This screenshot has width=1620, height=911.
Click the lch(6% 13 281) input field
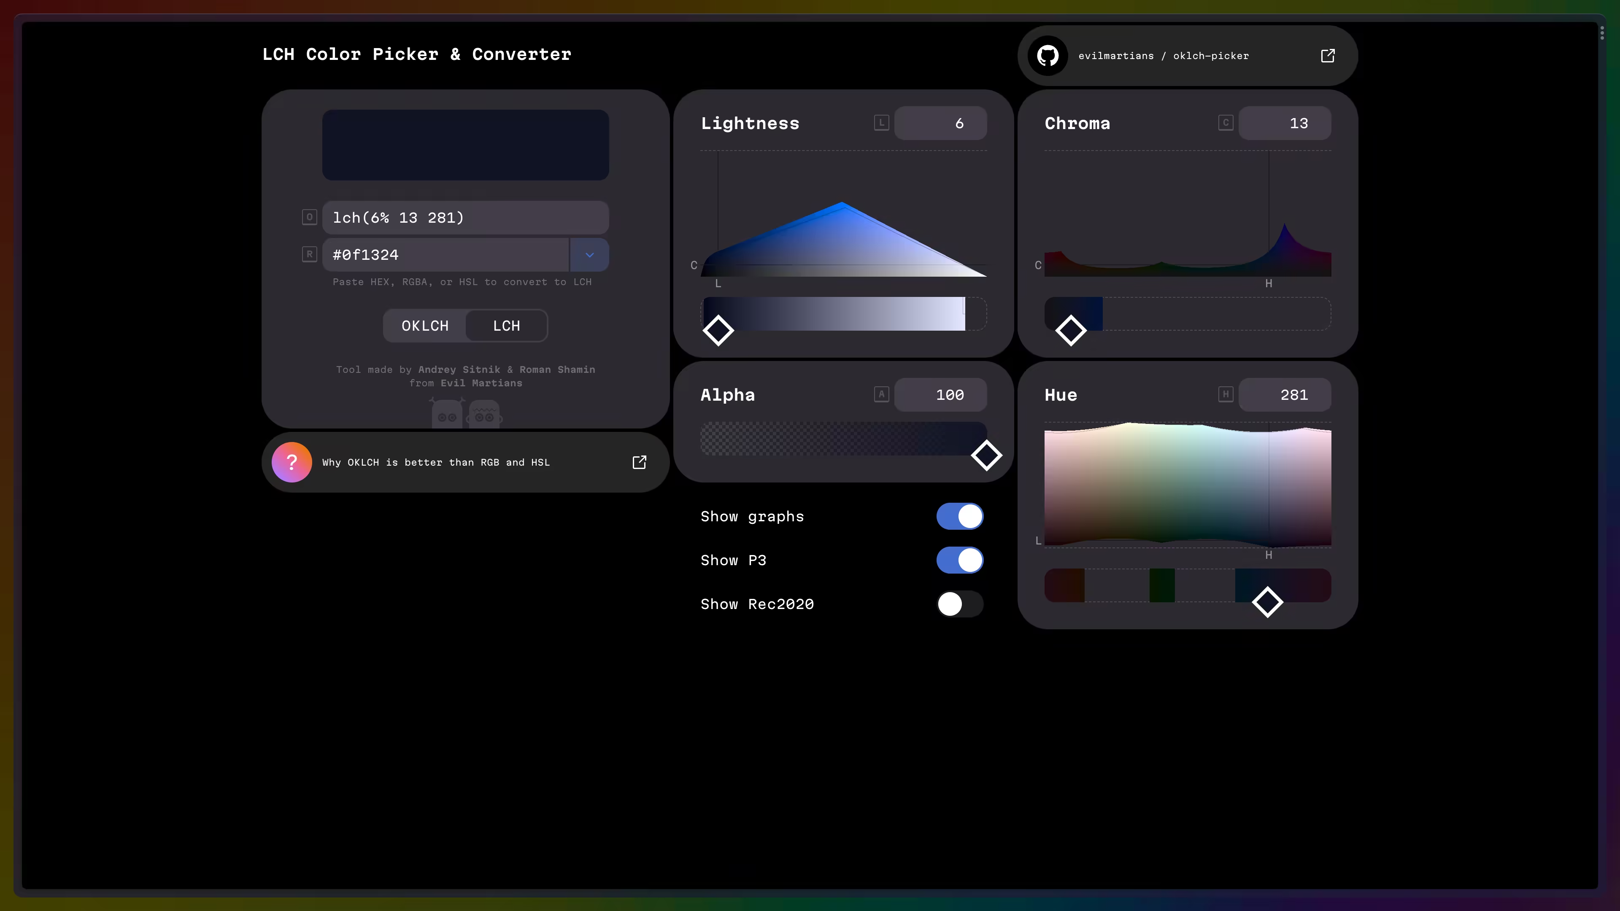(x=465, y=218)
